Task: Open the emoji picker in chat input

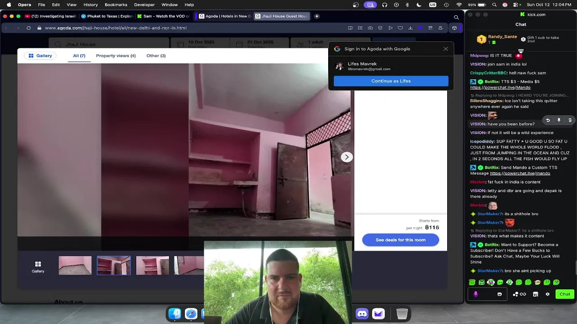Action: tap(499, 294)
